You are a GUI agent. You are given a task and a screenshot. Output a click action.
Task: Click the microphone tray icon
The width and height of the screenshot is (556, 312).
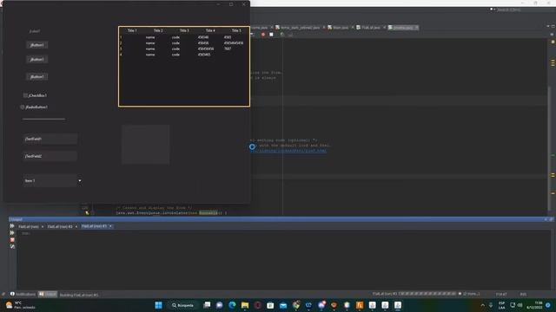(x=491, y=305)
